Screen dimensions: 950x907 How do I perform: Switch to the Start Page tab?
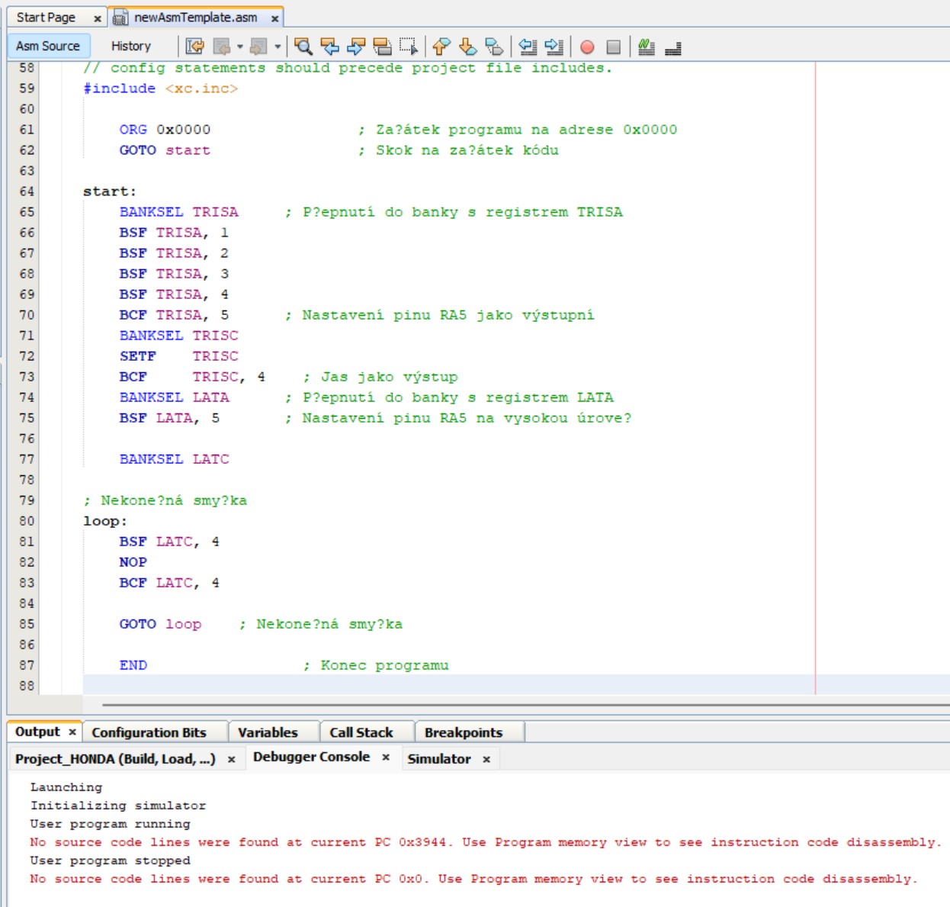(46, 17)
